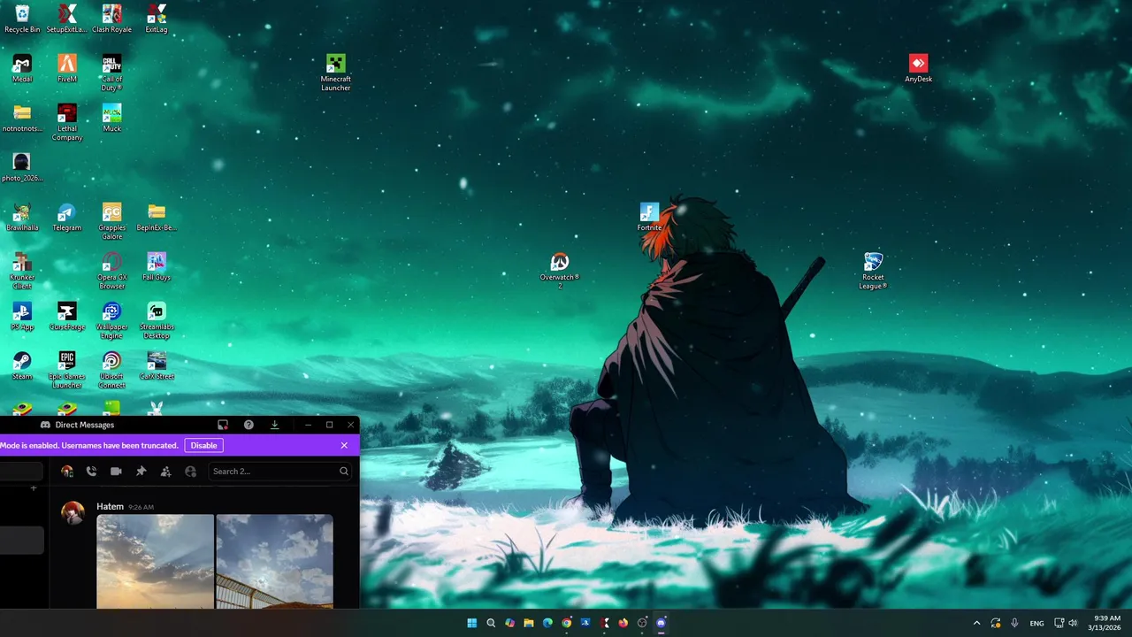
Task: Open the sunset sky image attachment
Action: click(x=155, y=562)
